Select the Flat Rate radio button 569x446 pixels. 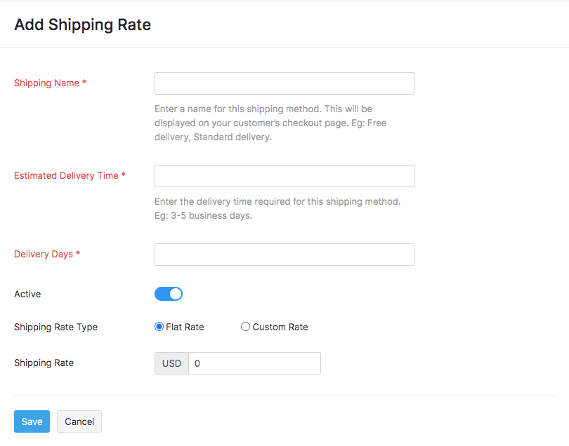(x=159, y=326)
